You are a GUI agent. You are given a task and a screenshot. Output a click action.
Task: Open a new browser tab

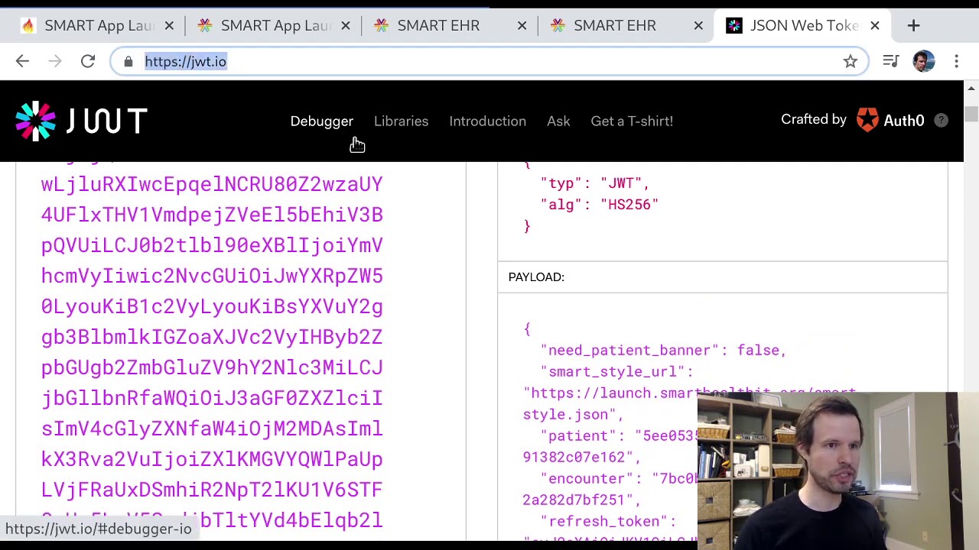tap(913, 25)
